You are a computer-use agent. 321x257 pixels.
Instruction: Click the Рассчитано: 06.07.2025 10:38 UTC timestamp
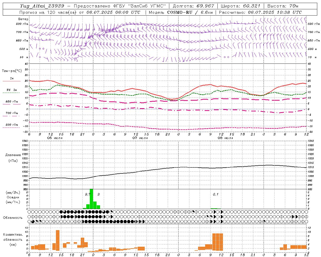pos(260,12)
